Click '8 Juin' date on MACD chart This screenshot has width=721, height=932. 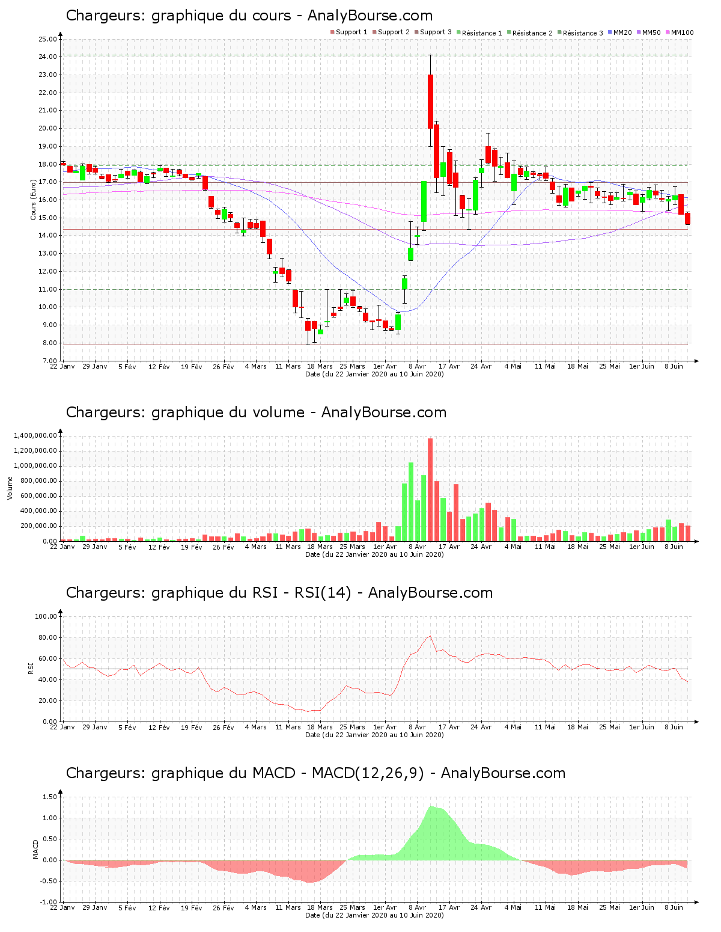(x=674, y=907)
